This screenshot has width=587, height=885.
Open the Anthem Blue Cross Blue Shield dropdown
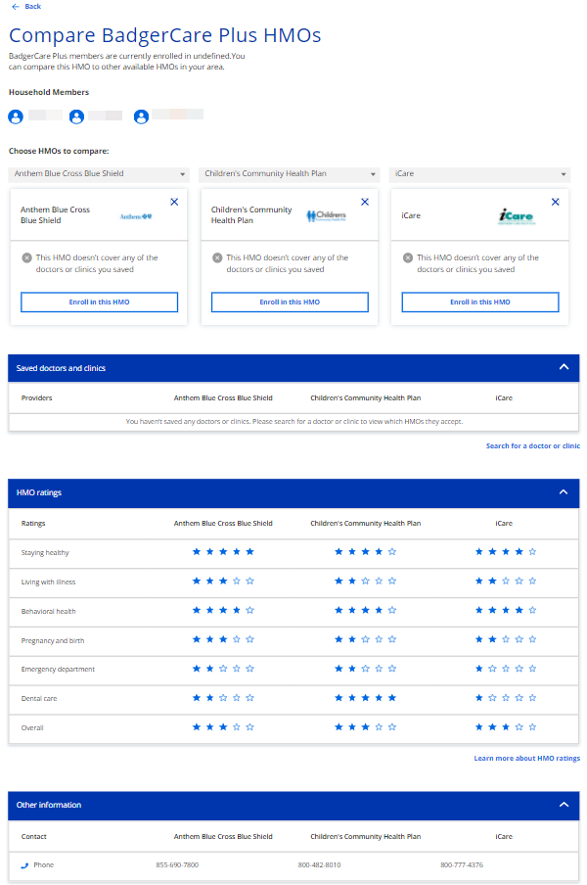(x=98, y=174)
